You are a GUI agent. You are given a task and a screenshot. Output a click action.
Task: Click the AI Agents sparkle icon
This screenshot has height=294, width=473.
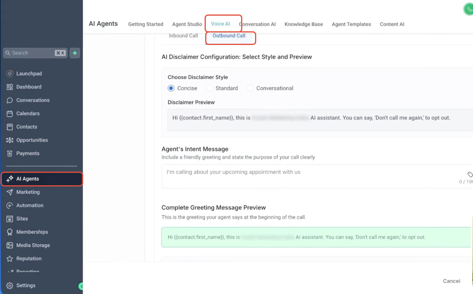(10, 179)
